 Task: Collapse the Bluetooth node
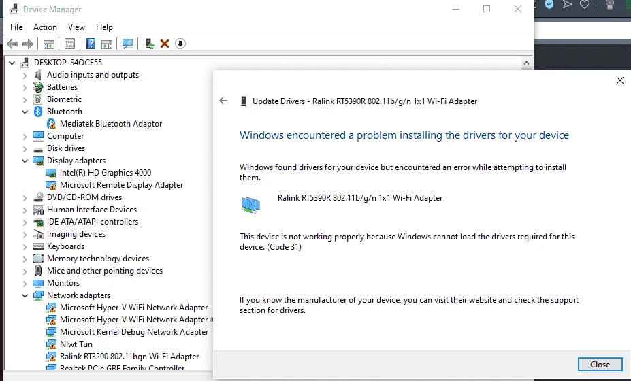click(25, 112)
